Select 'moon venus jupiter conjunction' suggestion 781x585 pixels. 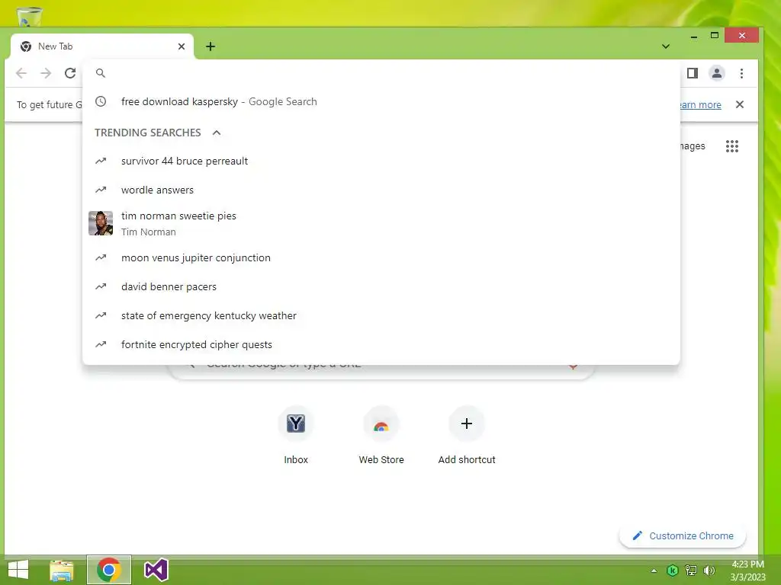(381, 257)
